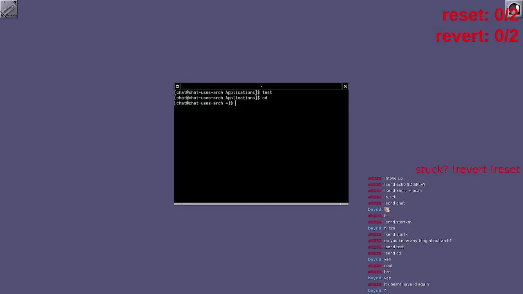Open the GNUstep dock icon at top-right
This screenshot has width=523, height=294.
coord(514,9)
